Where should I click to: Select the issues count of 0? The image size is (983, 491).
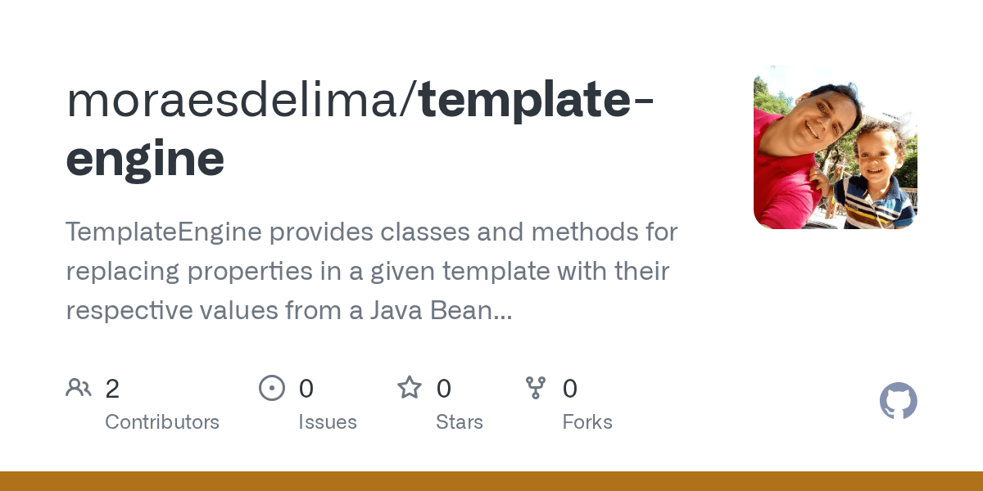[x=306, y=389]
